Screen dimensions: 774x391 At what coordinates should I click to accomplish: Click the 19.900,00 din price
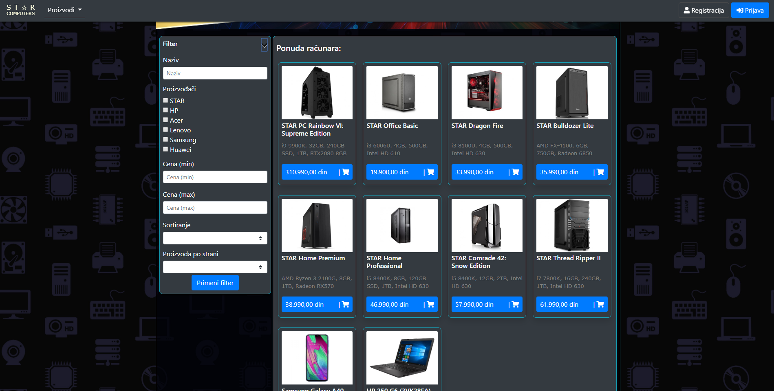coord(389,172)
